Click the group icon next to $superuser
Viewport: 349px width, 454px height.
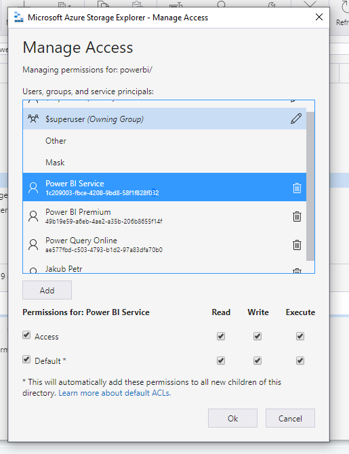pyautogui.click(x=33, y=119)
